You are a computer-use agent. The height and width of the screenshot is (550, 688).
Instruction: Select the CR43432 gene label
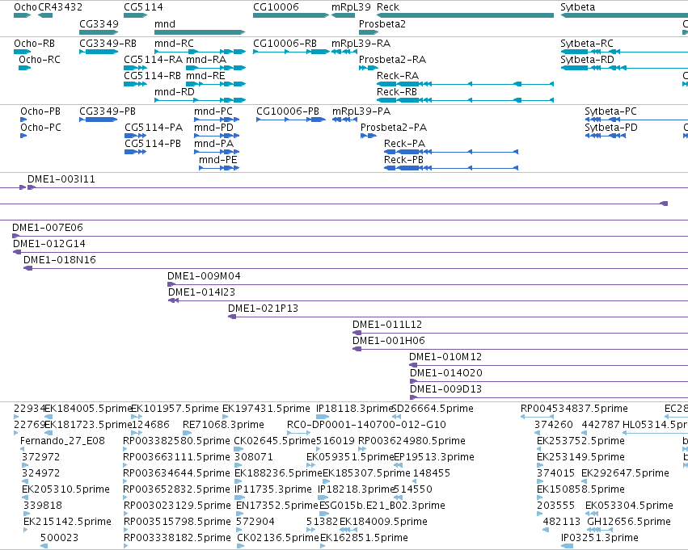tap(60, 7)
